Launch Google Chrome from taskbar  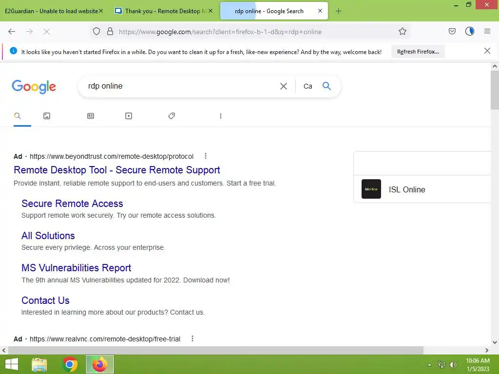pos(70,364)
